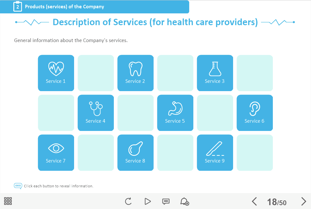The image size is (311, 209).
Task: Advance to the next slide arrow
Action: click(303, 201)
